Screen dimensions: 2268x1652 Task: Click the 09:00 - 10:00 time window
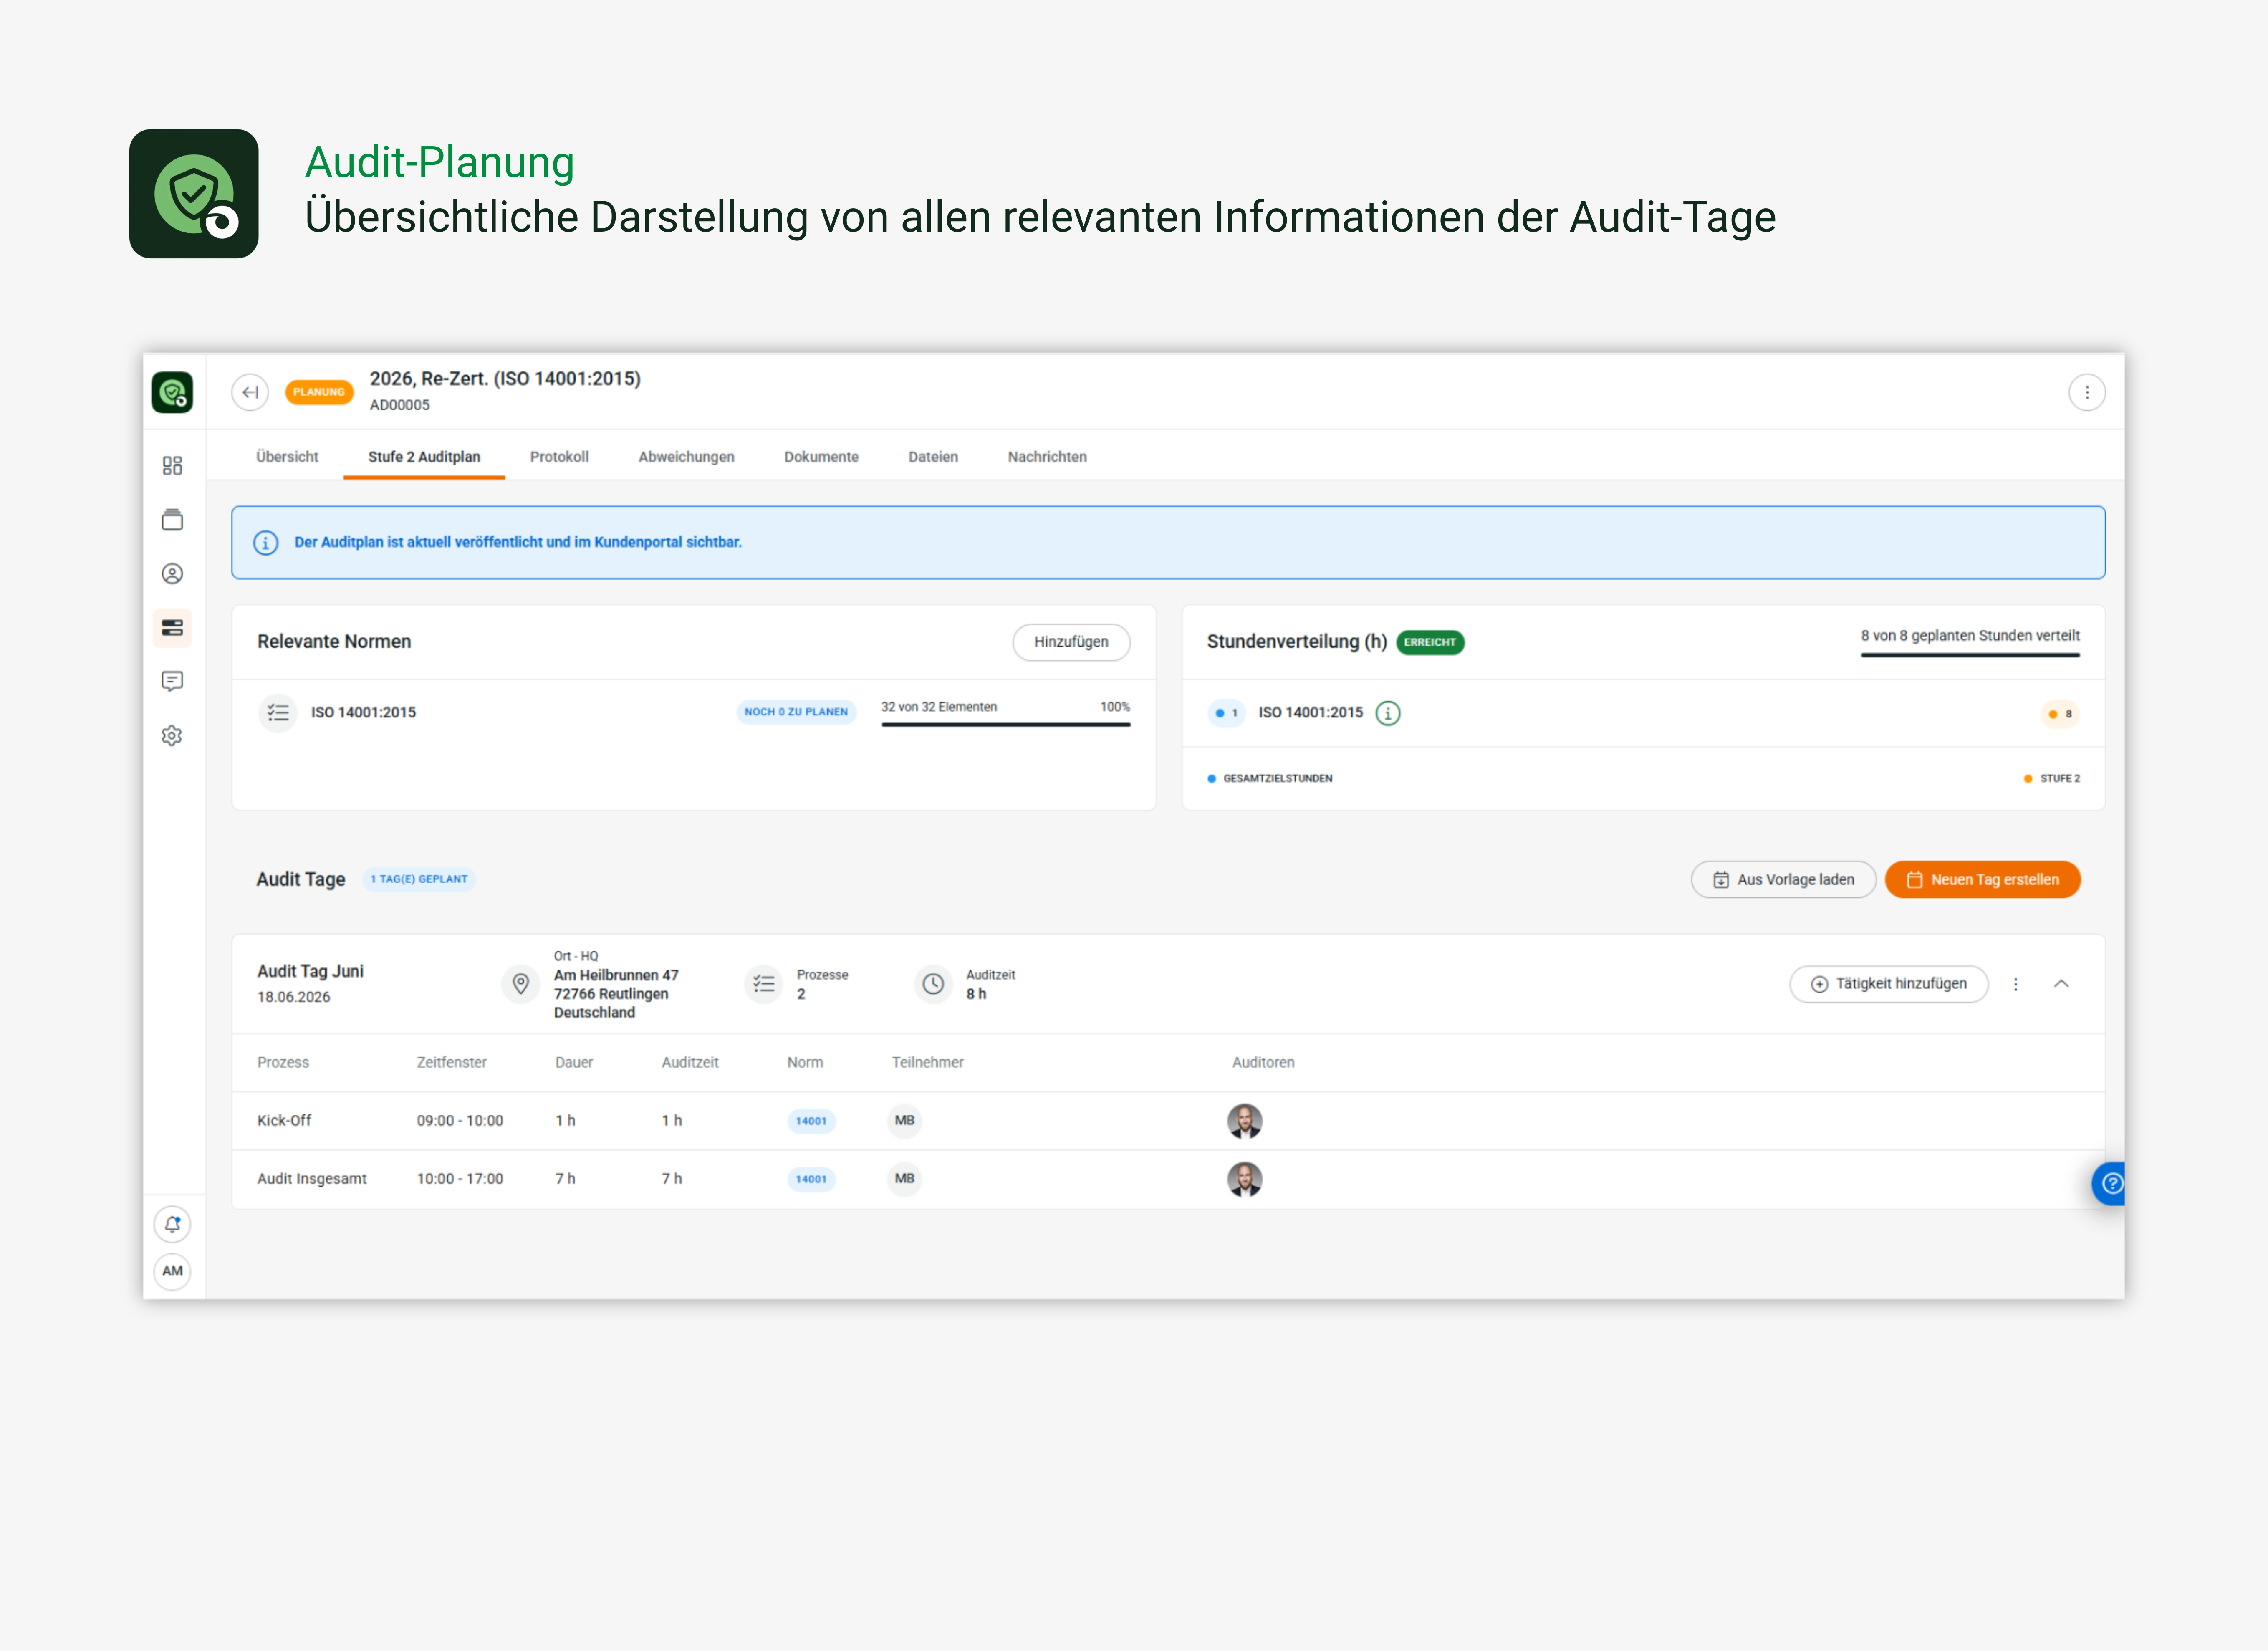pos(460,1121)
